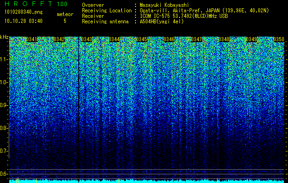Click the kHz axis unit label
This screenshot has width=288, height=183.
pyautogui.click(x=4, y=37)
